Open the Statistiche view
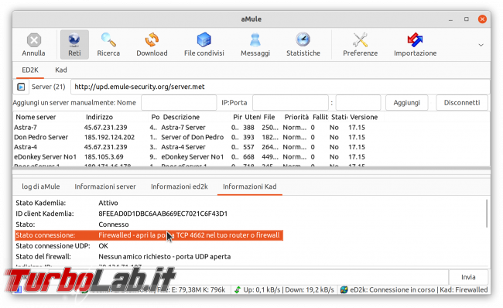Screen dimensions: 503x308 tap(303, 45)
